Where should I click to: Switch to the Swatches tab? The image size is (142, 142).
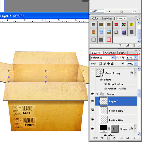tap(107, 18)
